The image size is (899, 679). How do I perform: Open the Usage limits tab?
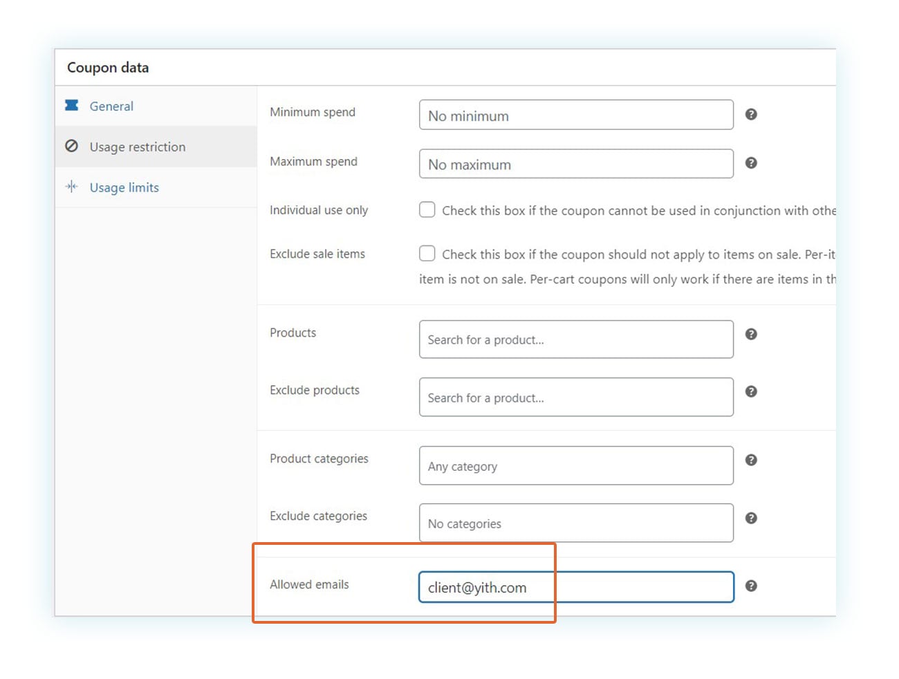coord(124,187)
